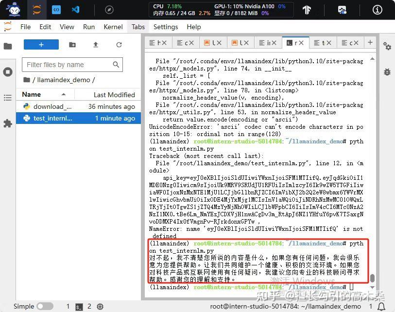Open the Help menu

pyautogui.click(x=194, y=27)
